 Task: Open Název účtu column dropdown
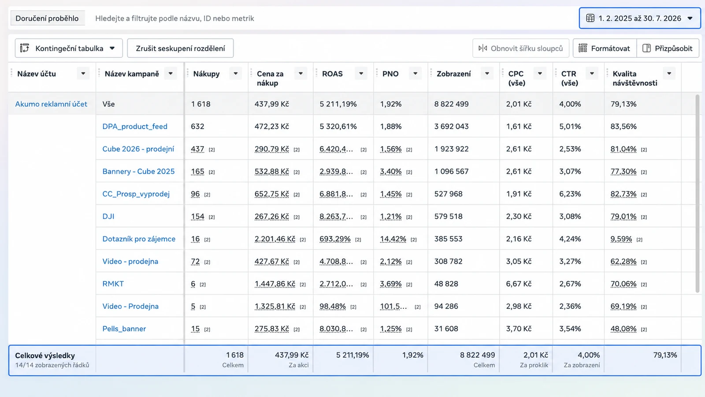pos(83,74)
